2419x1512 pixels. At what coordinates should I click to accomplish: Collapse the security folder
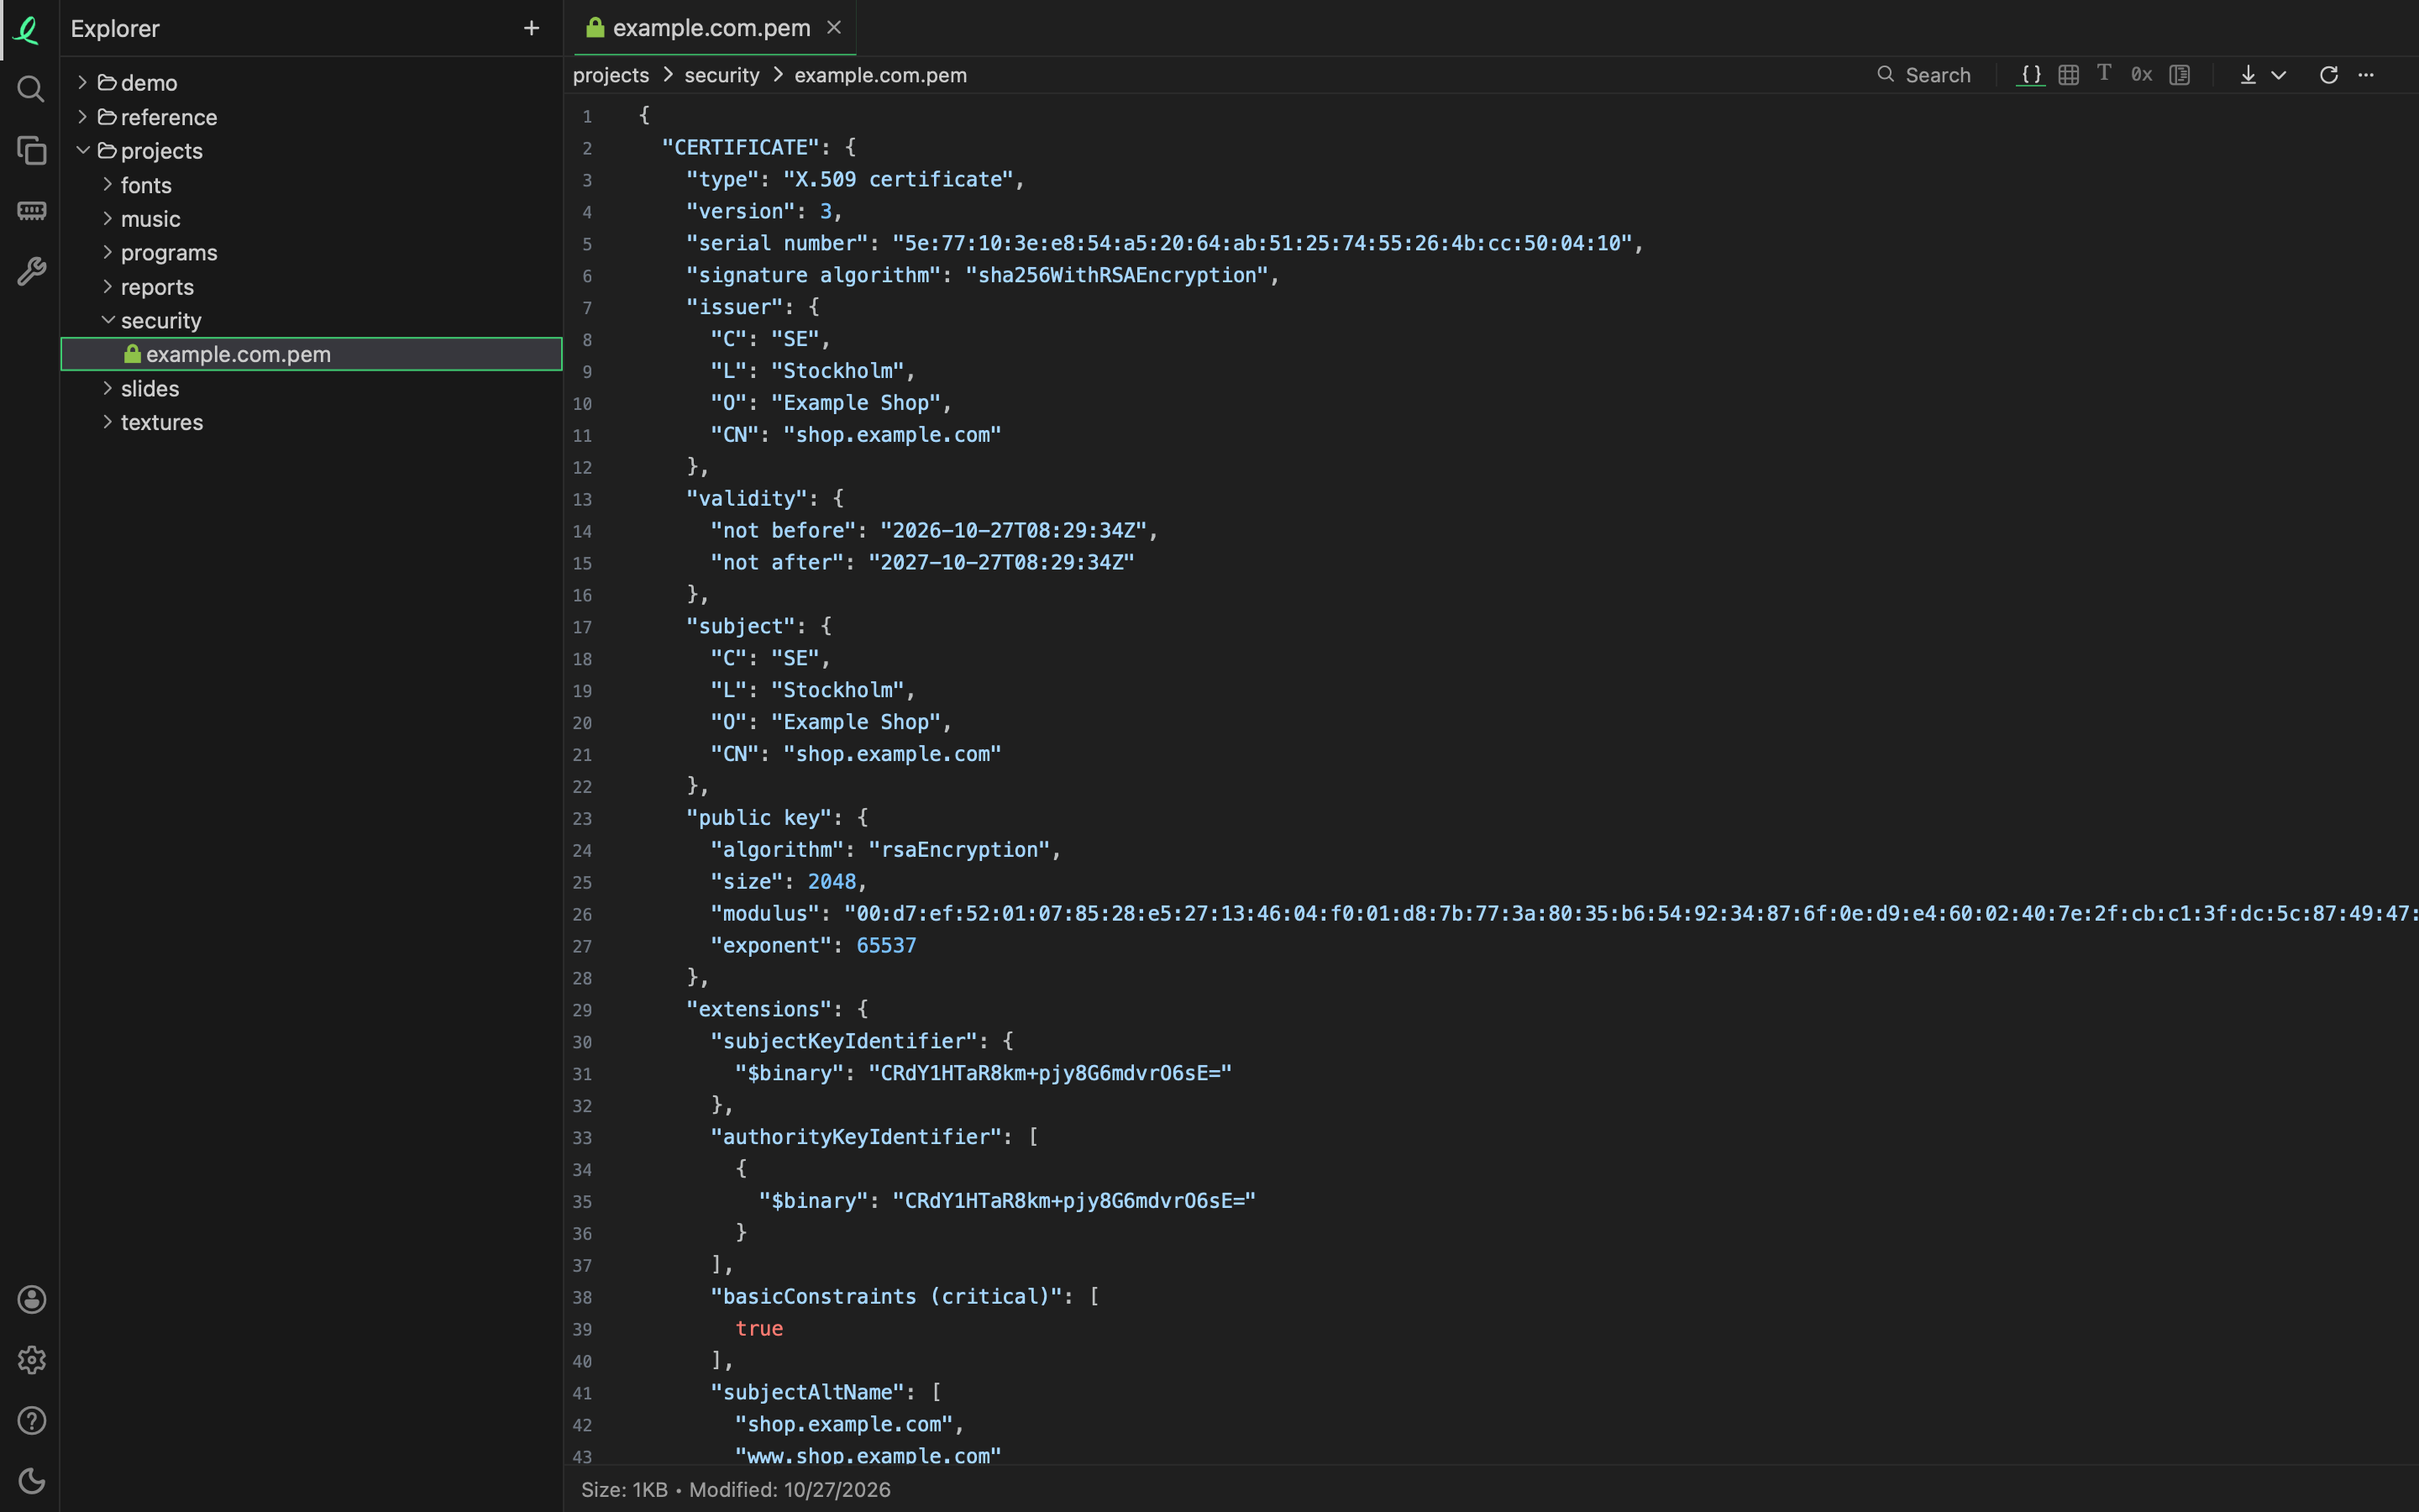tap(312, 321)
